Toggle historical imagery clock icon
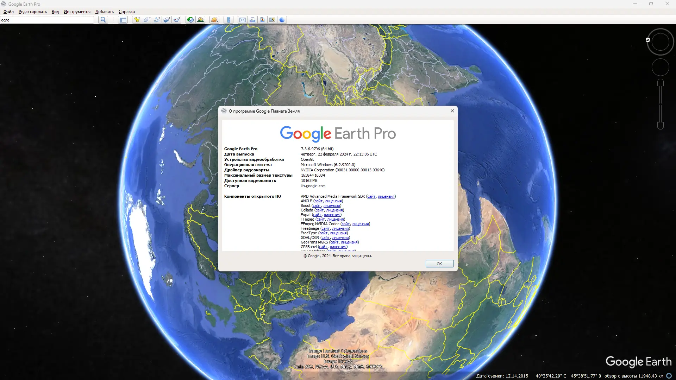Image resolution: width=676 pixels, height=380 pixels. pyautogui.click(x=190, y=20)
